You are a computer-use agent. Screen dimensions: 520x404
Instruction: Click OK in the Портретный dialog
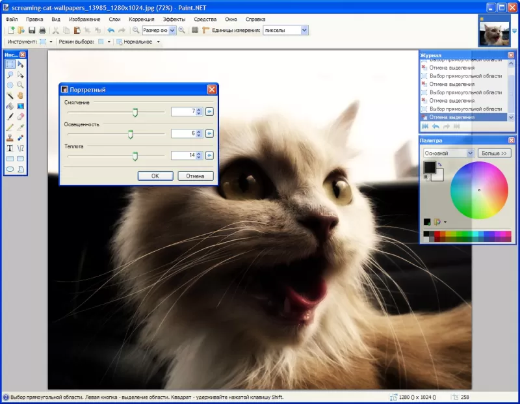pyautogui.click(x=155, y=176)
